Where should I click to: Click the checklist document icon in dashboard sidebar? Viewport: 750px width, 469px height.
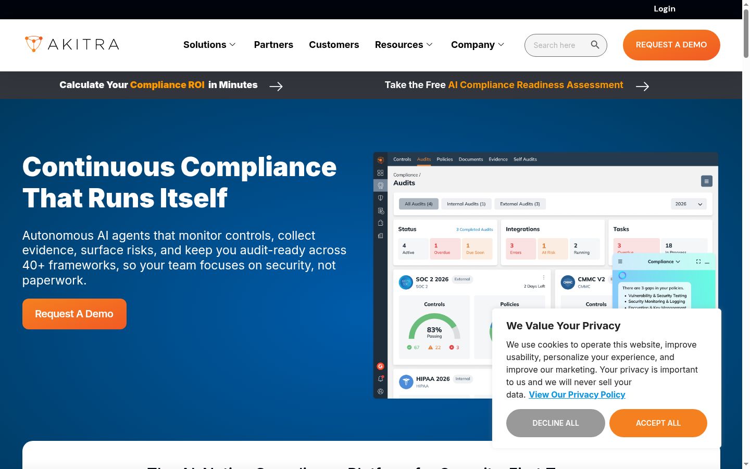[381, 211]
